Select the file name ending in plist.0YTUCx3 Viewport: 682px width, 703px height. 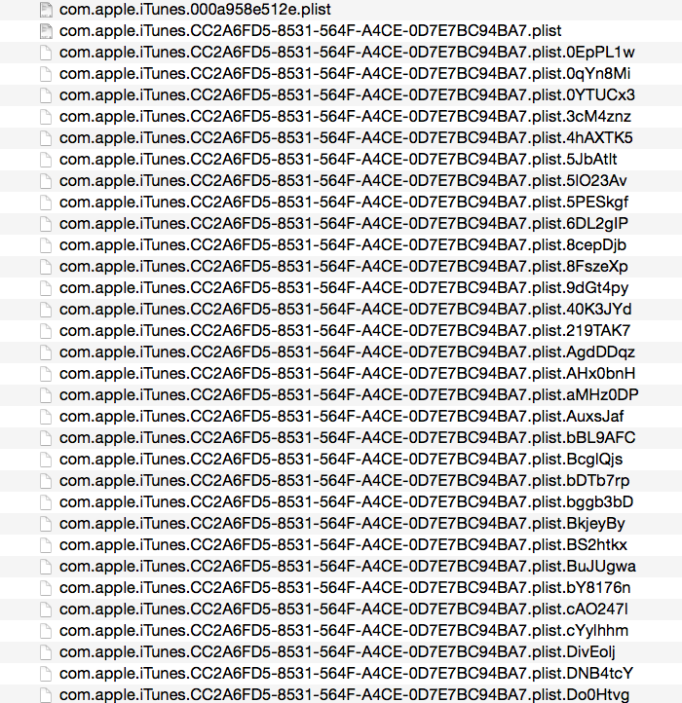tap(347, 95)
